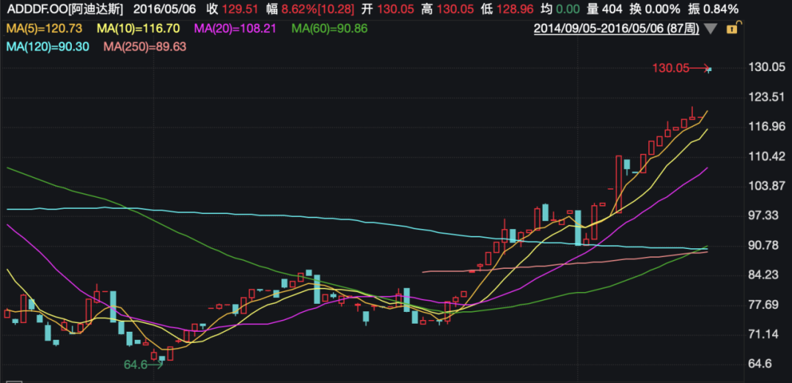Toggle the yellow padlock lock icon

pos(732,29)
